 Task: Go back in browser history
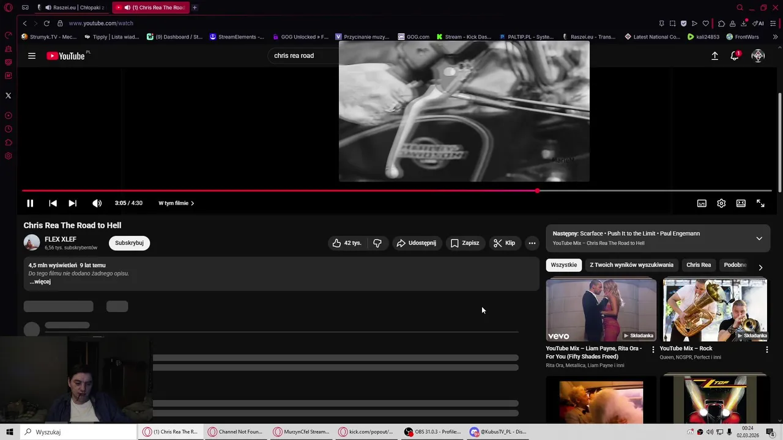[x=24, y=23]
